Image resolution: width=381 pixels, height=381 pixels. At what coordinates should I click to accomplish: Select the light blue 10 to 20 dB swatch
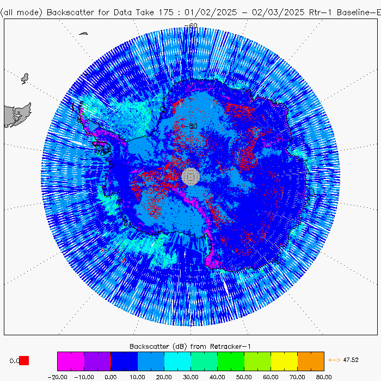coord(151,361)
